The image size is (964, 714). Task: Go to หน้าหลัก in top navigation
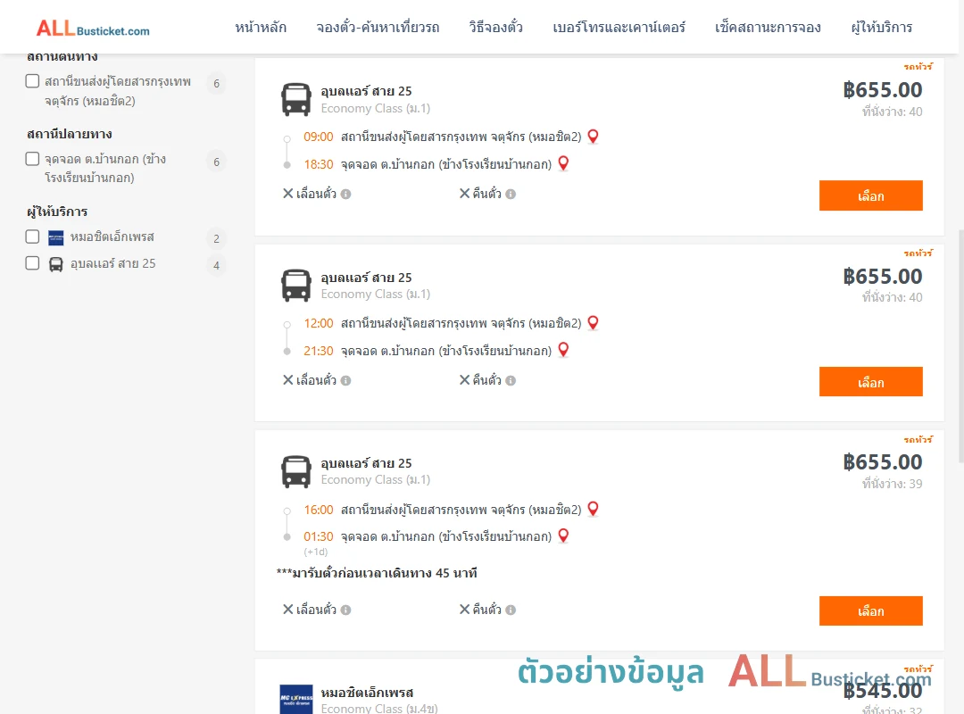click(x=261, y=28)
